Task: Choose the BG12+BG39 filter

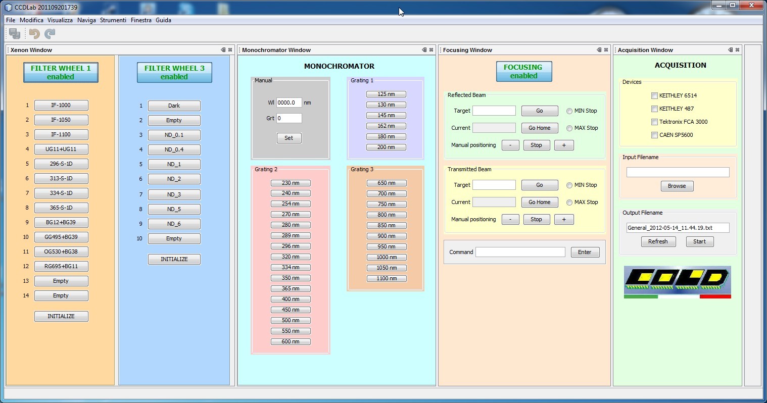Action: click(x=61, y=222)
